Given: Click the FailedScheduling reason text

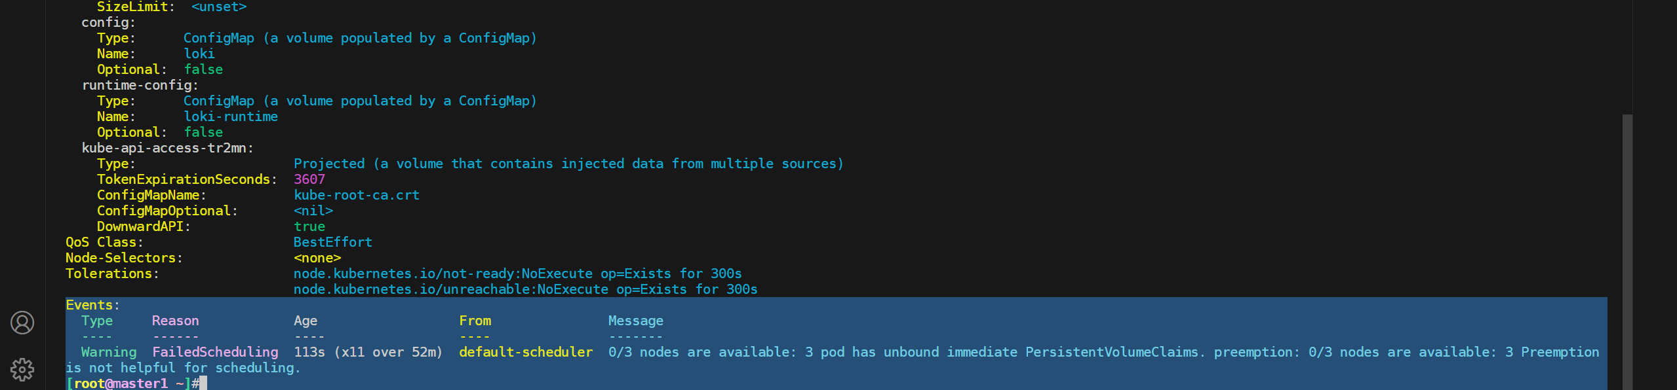Looking at the screenshot, I should click(x=215, y=352).
